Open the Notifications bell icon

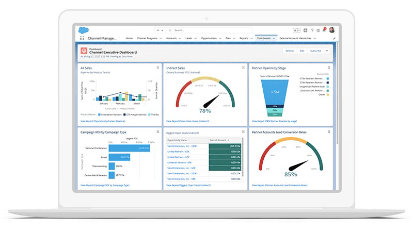tap(324, 30)
